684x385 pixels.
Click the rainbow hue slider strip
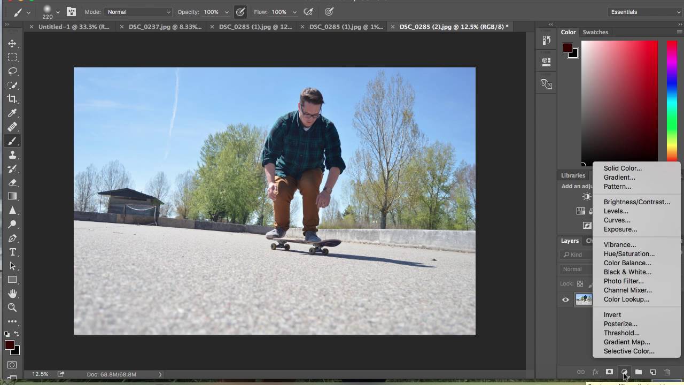[x=672, y=100]
